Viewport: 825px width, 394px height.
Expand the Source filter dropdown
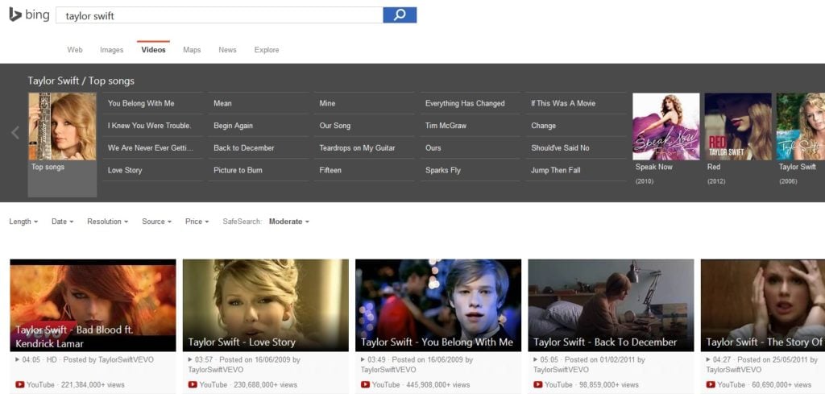(157, 222)
